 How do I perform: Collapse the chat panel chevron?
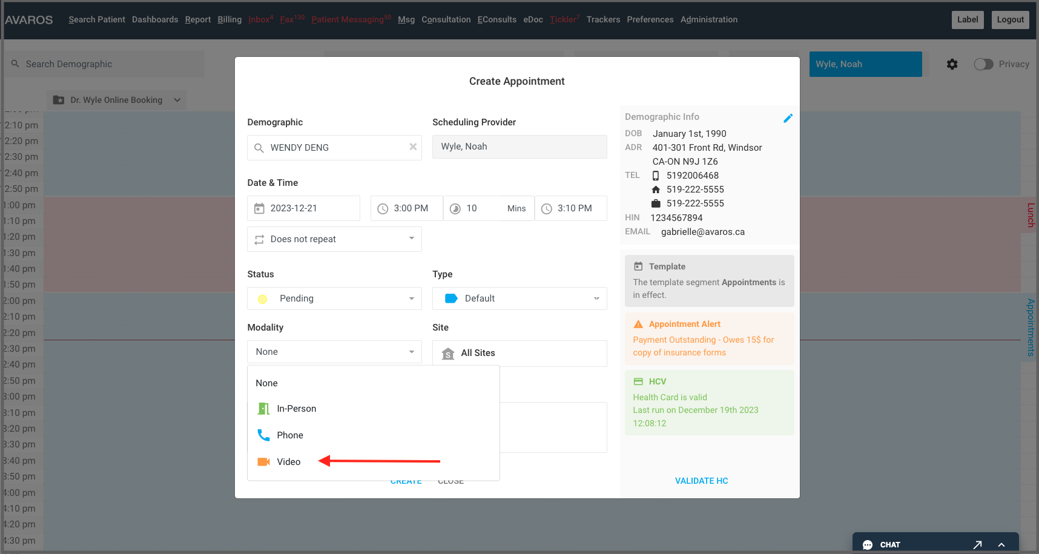click(x=1001, y=545)
